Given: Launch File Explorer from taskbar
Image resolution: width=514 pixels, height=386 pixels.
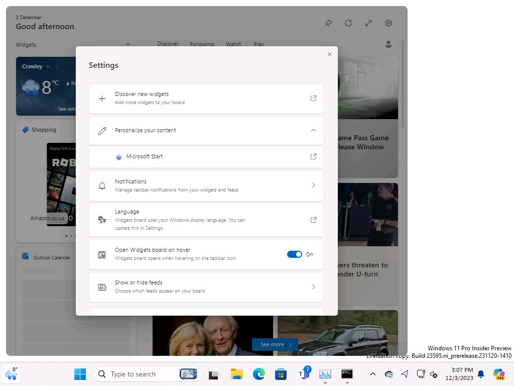Looking at the screenshot, I should coord(236,374).
